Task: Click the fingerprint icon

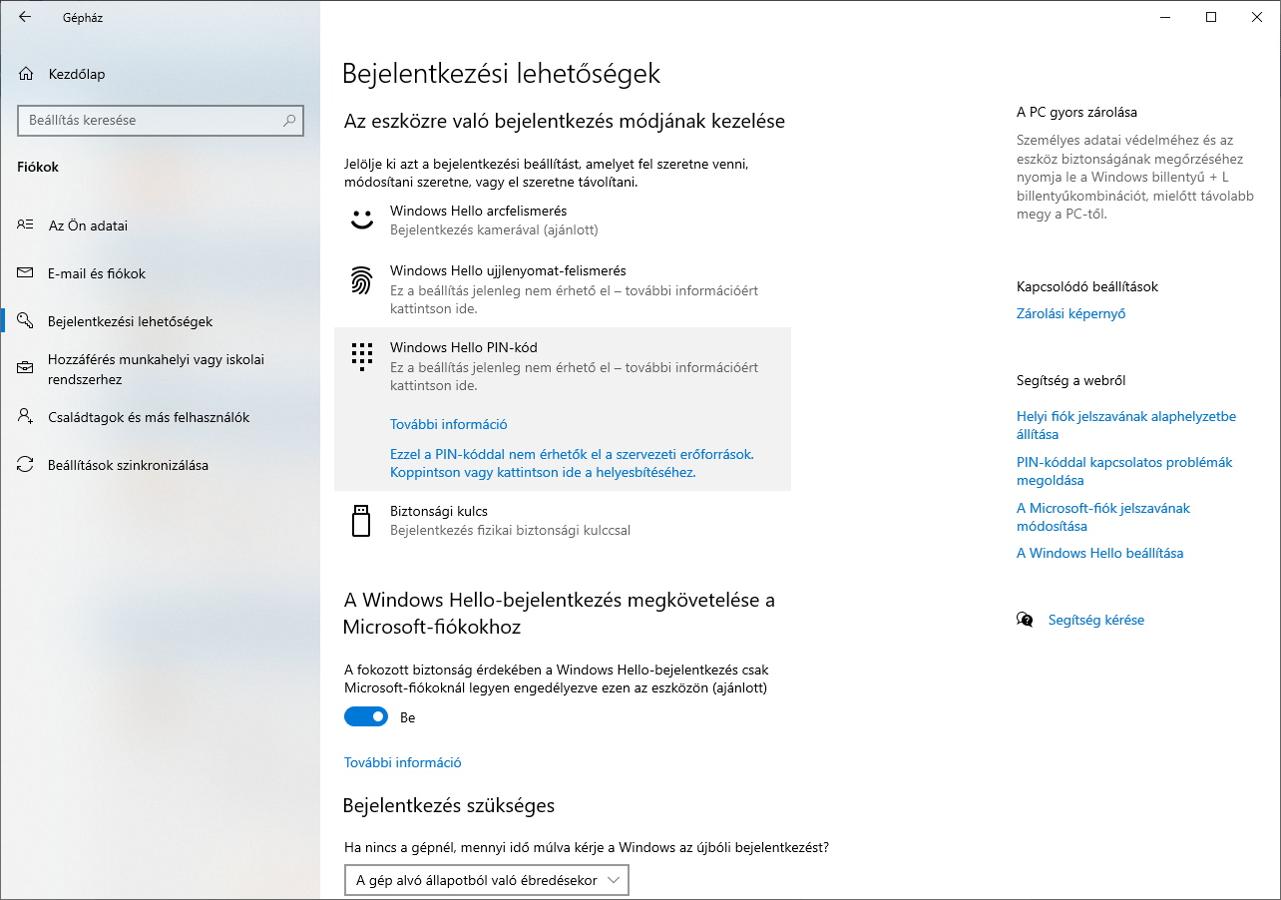Action: point(361,280)
